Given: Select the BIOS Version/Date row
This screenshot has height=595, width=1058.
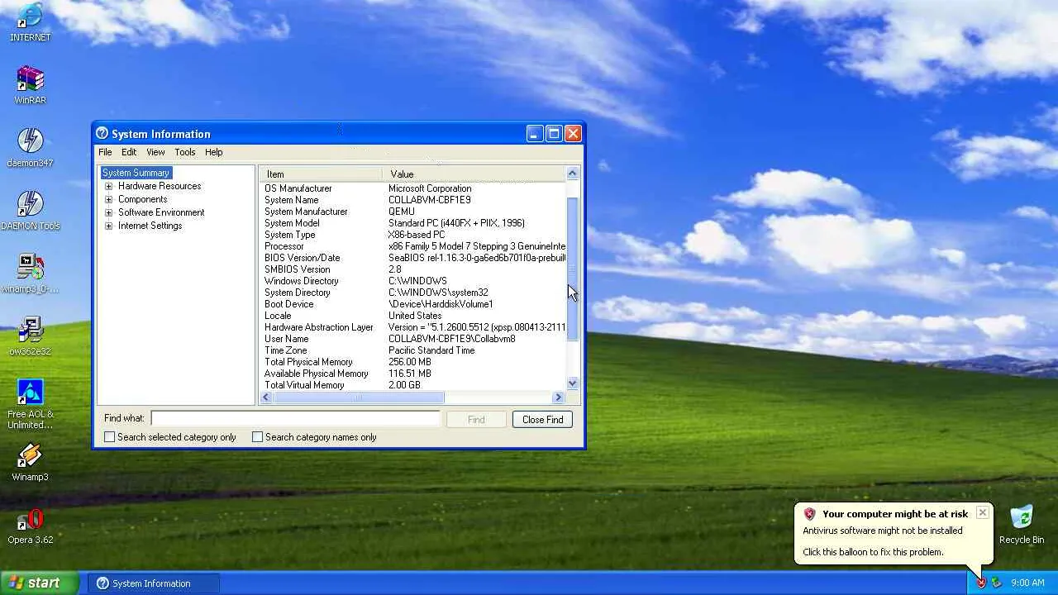Looking at the screenshot, I should point(413,258).
